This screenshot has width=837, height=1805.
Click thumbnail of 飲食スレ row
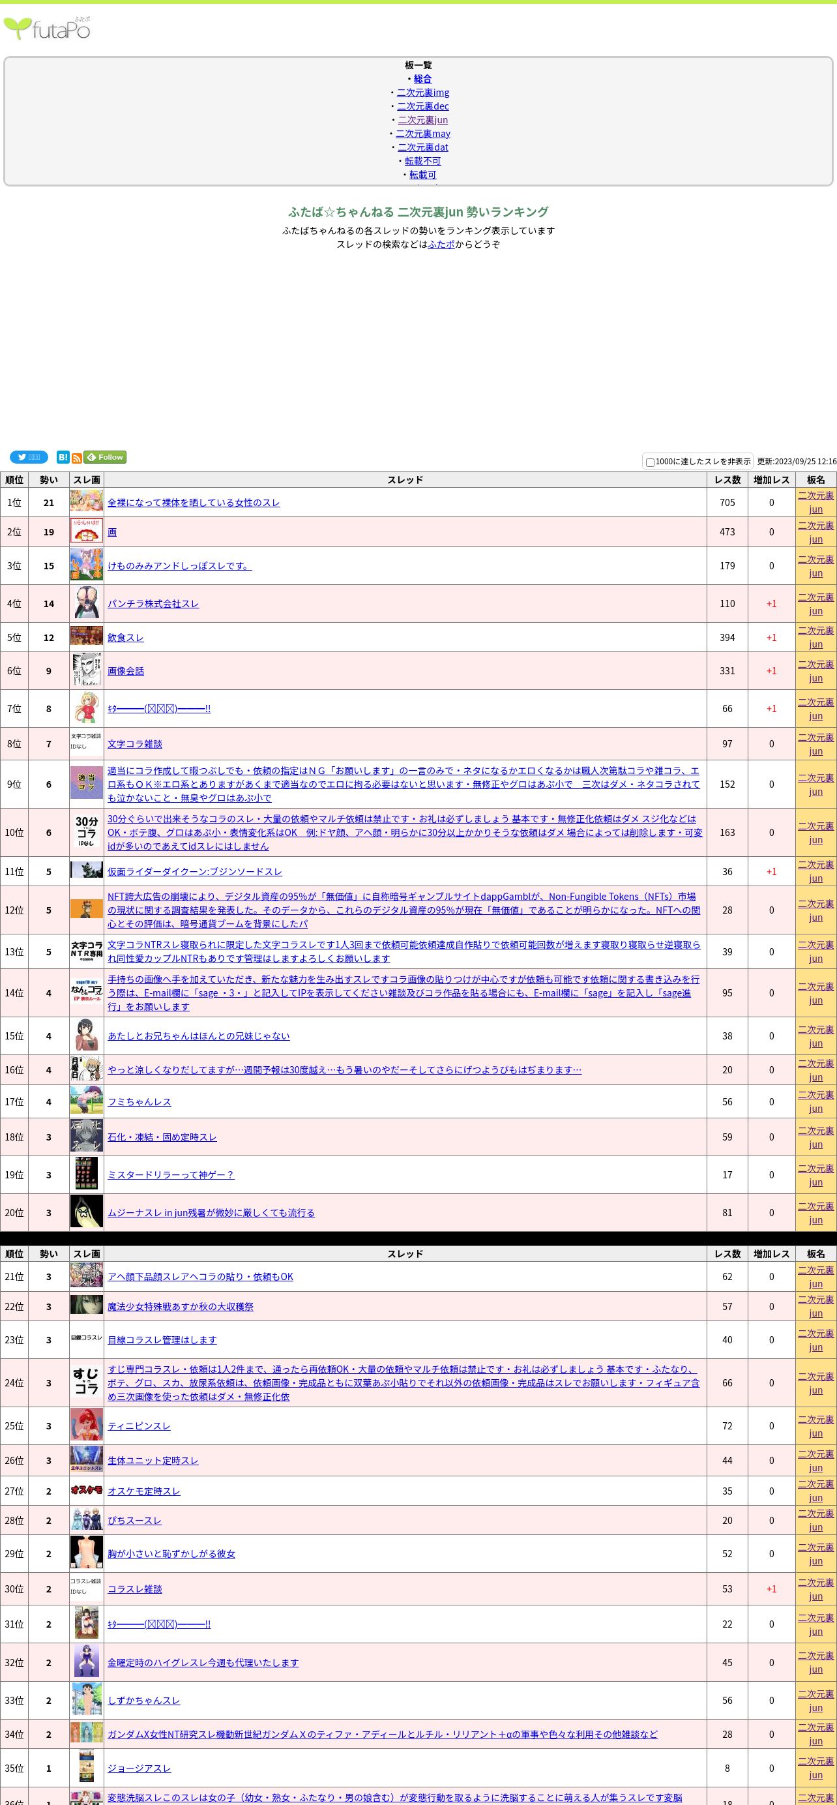click(87, 636)
